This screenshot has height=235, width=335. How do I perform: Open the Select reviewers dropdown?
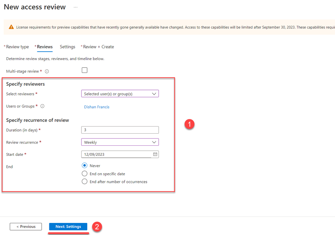pyautogui.click(x=120, y=94)
